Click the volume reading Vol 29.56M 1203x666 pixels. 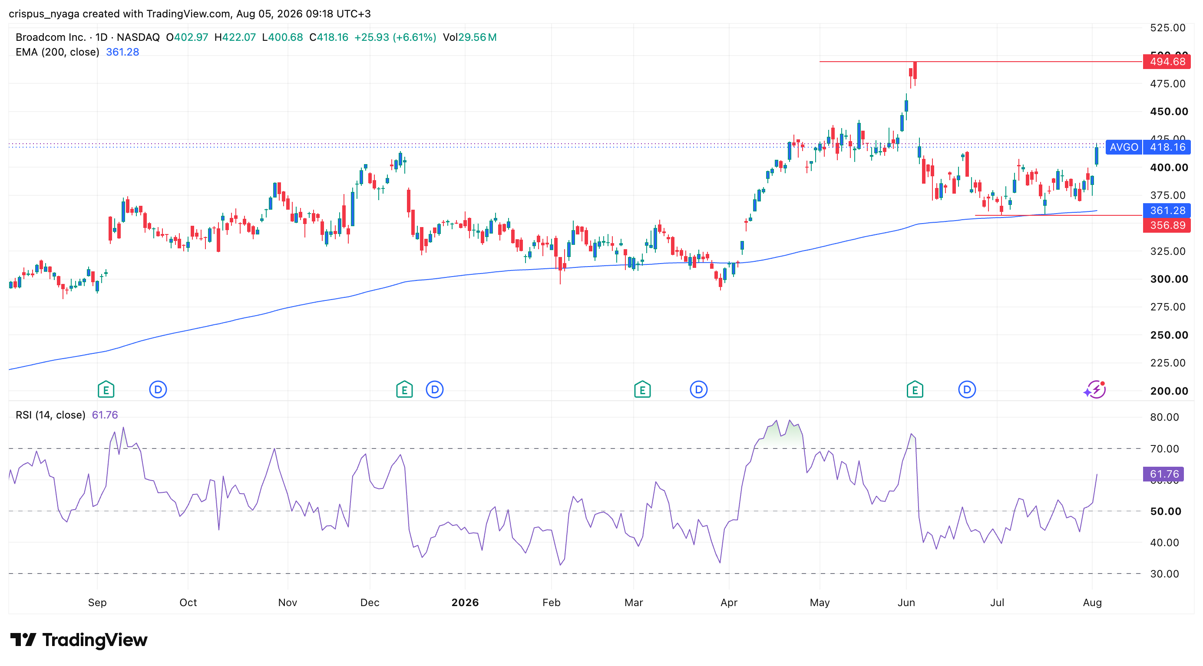(470, 37)
